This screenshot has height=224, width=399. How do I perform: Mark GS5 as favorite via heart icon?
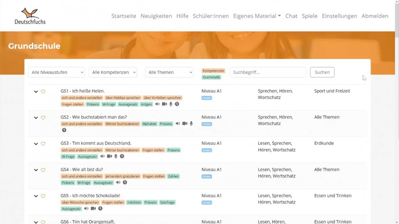(x=43, y=196)
